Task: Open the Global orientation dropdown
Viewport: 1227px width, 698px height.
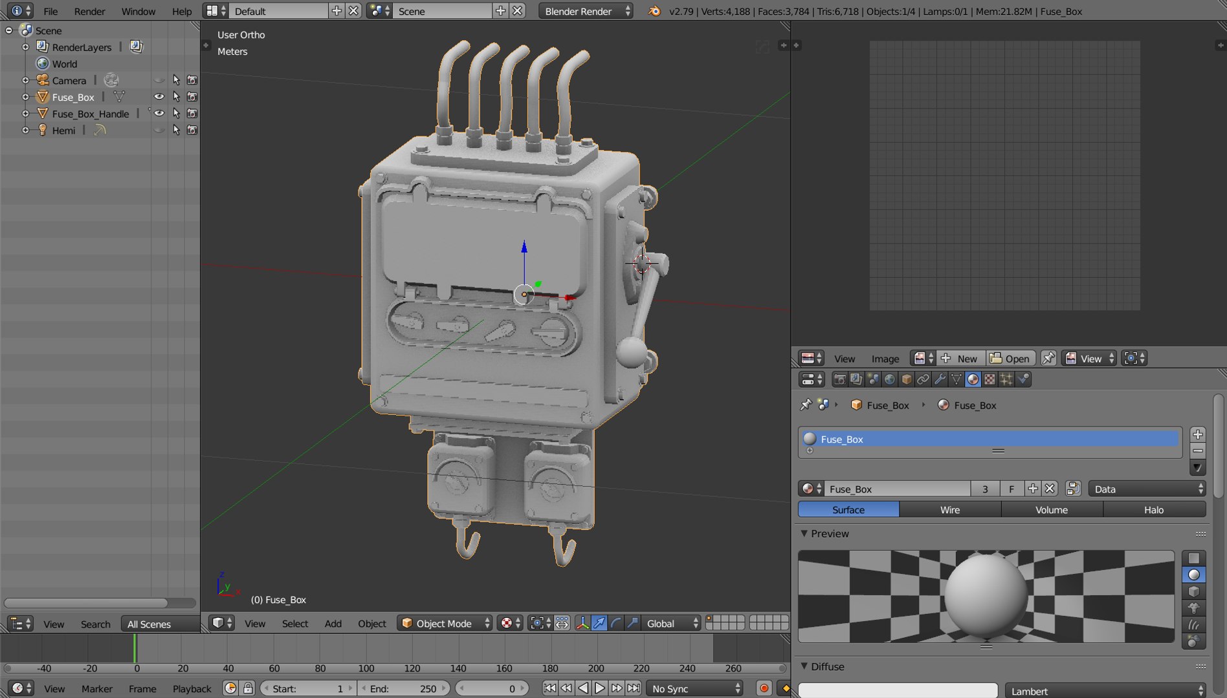Action: coord(672,623)
